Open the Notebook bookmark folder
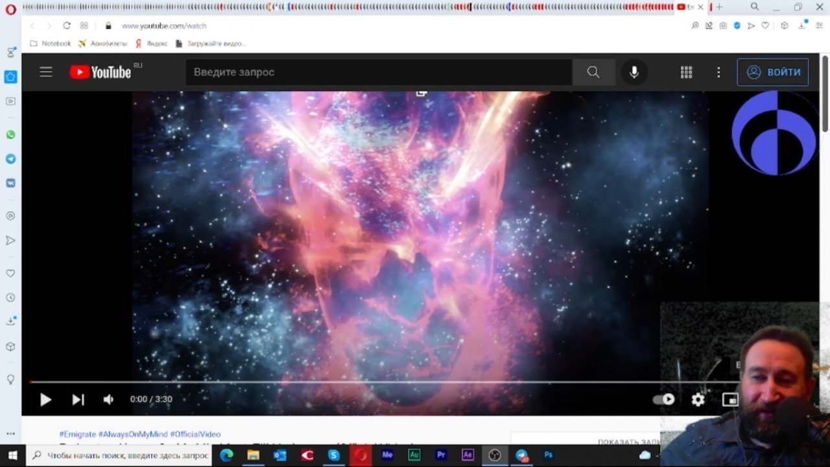Viewport: 830px width, 467px height. (51, 43)
